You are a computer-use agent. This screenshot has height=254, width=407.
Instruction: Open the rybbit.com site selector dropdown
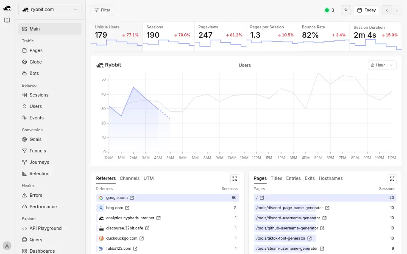coord(50,10)
